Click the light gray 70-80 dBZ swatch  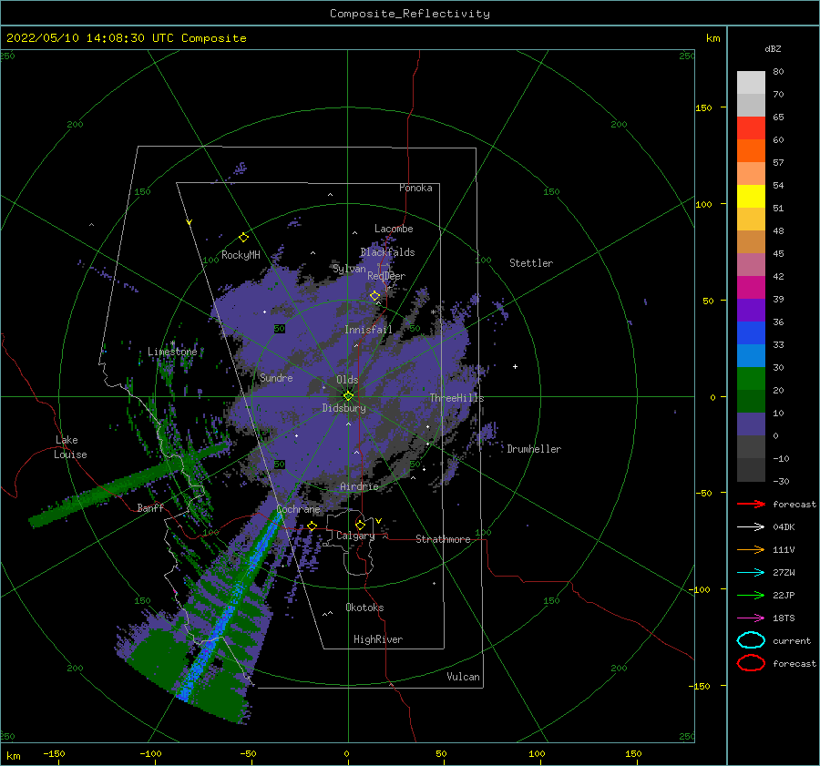[x=751, y=83]
